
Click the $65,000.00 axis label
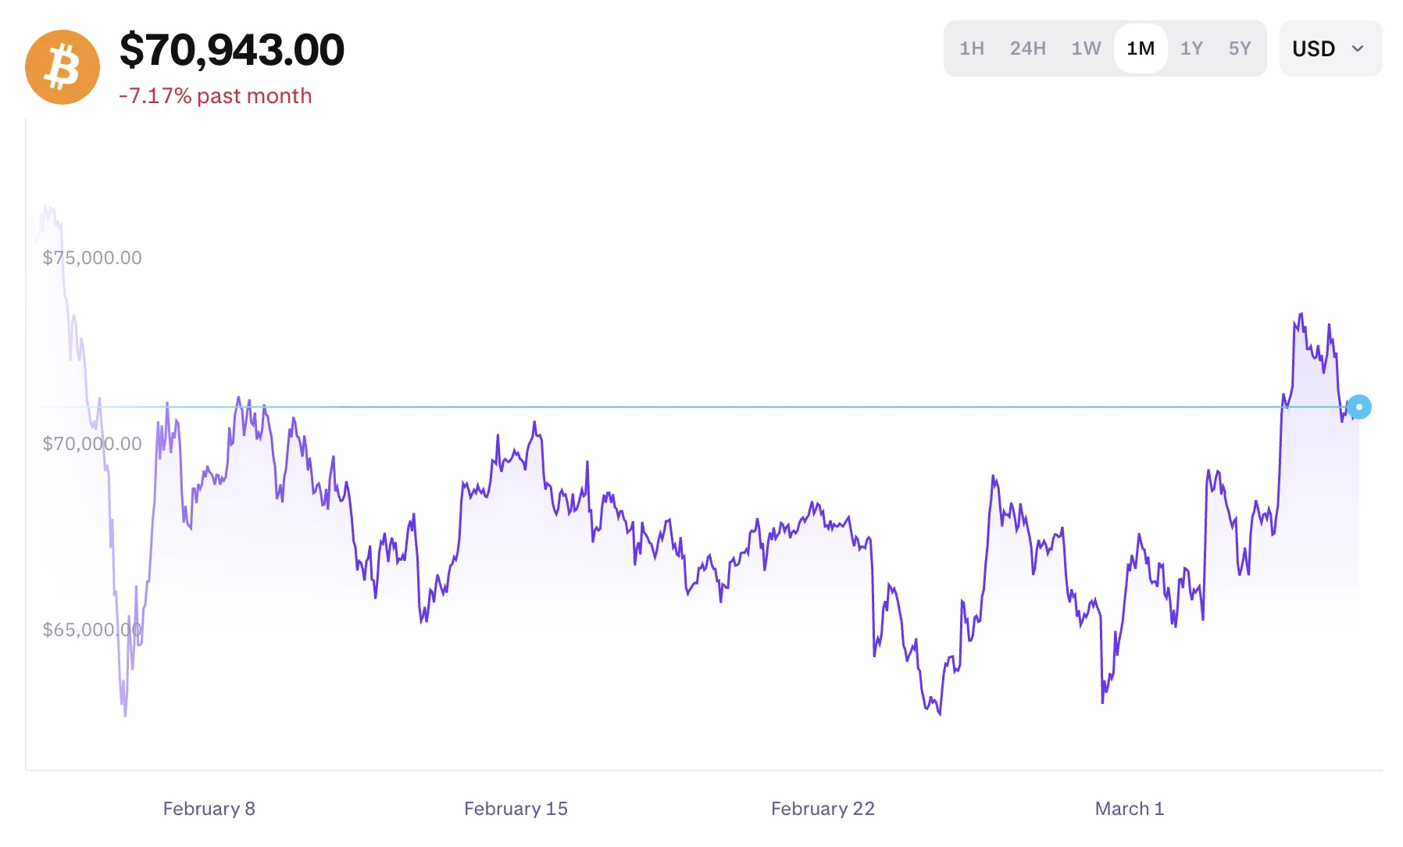coord(92,630)
